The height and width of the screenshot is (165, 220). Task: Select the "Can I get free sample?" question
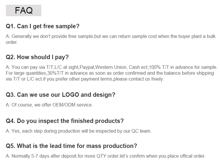[43, 26]
